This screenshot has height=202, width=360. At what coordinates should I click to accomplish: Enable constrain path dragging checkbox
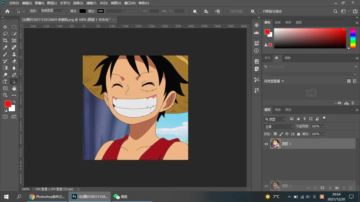click(260, 11)
